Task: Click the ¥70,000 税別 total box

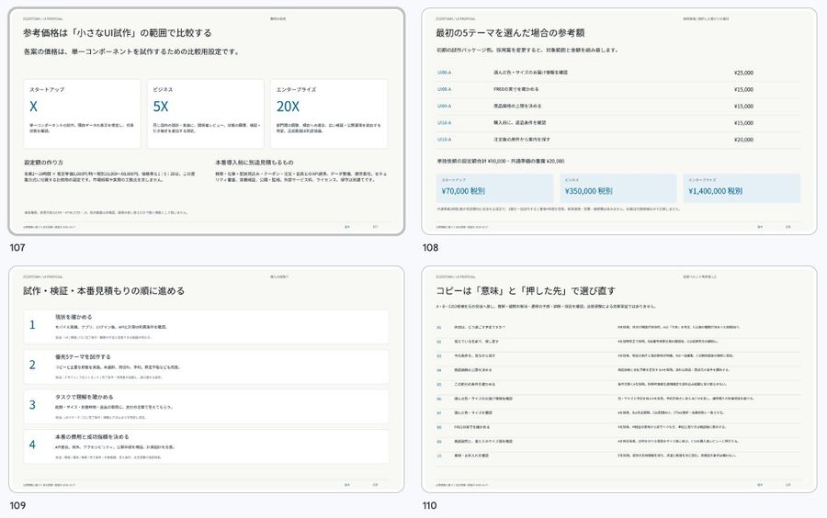Action: pyautogui.click(x=494, y=188)
